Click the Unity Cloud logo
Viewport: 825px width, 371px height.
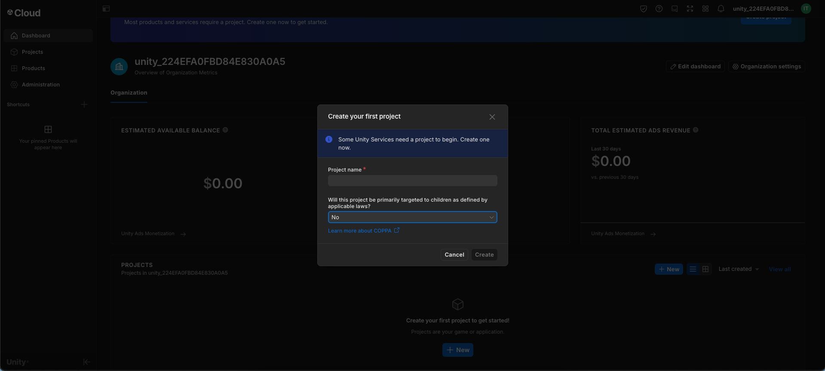click(24, 13)
